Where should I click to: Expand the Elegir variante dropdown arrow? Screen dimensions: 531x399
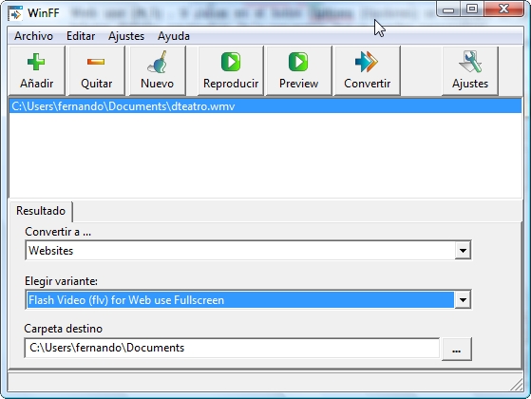[463, 300]
